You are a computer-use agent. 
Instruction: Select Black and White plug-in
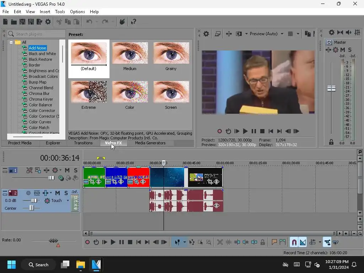(42, 54)
